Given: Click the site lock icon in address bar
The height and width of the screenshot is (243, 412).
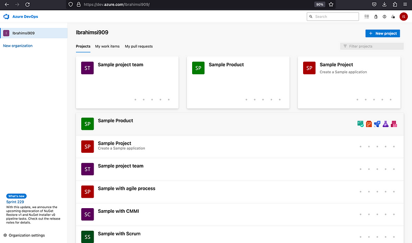Looking at the screenshot, I should (x=79, y=5).
